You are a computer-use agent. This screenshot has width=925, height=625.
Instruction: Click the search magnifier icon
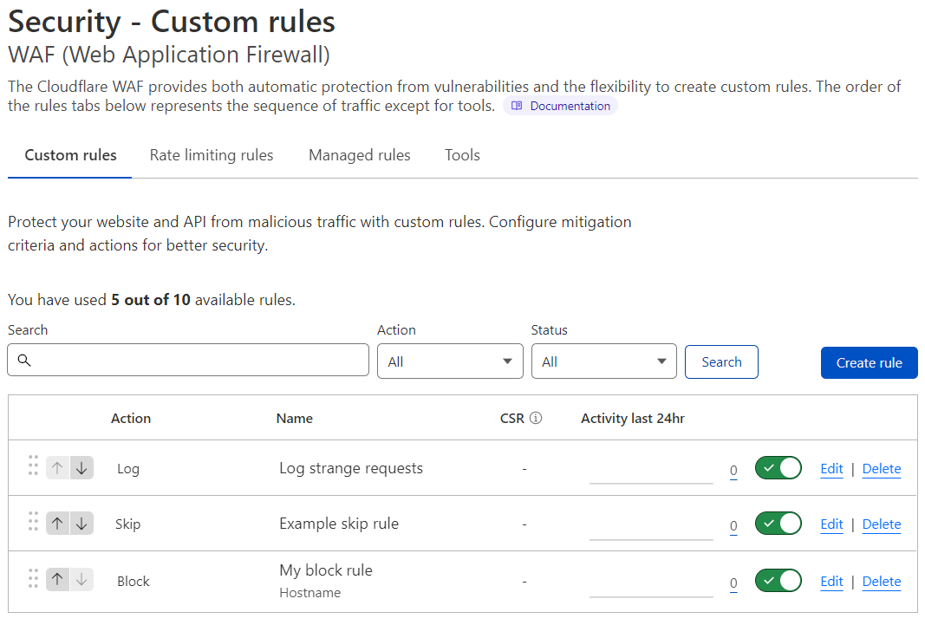[x=24, y=360]
